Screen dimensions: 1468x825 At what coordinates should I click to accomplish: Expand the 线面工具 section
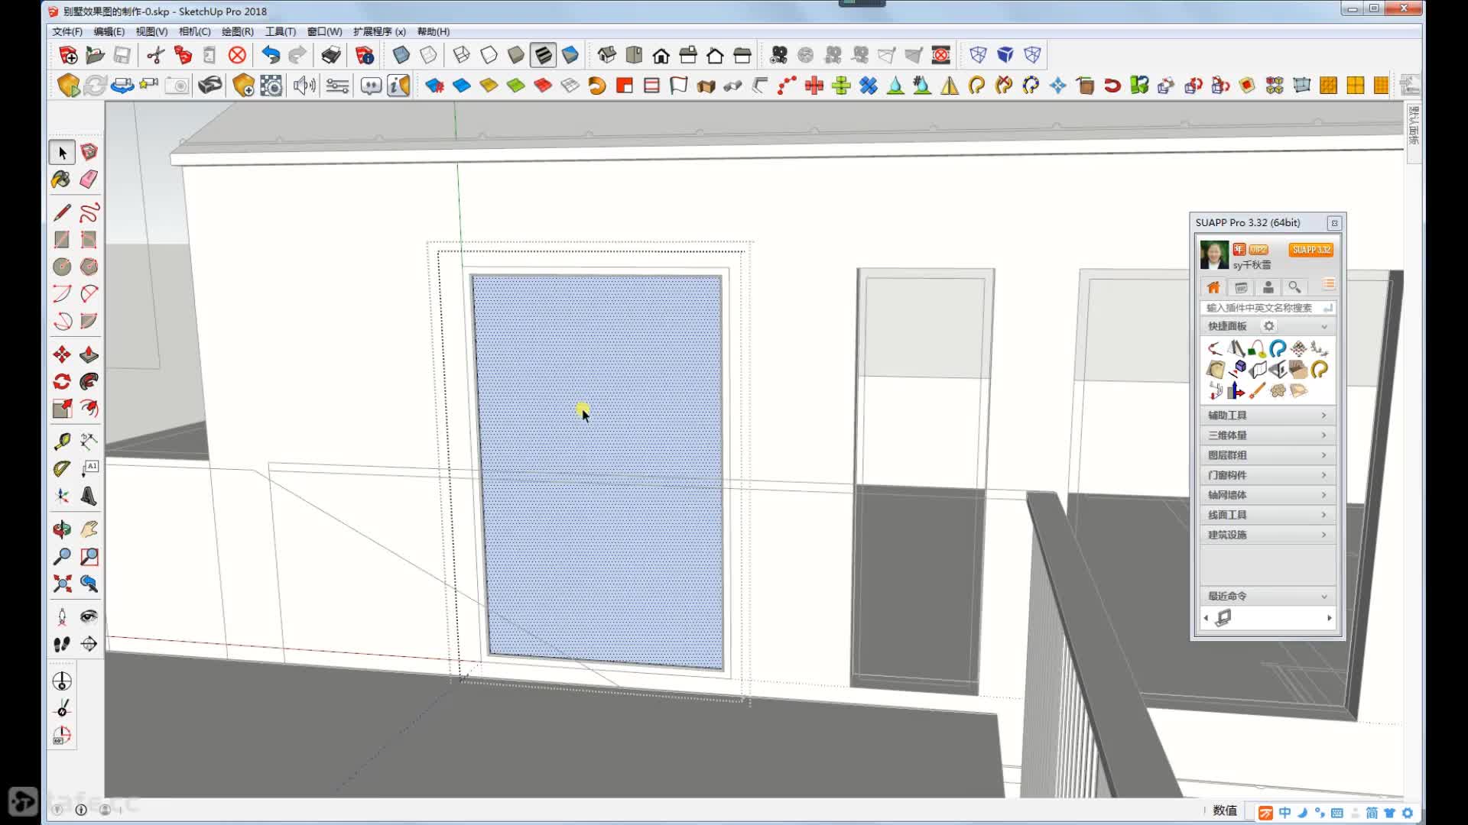coord(1268,514)
